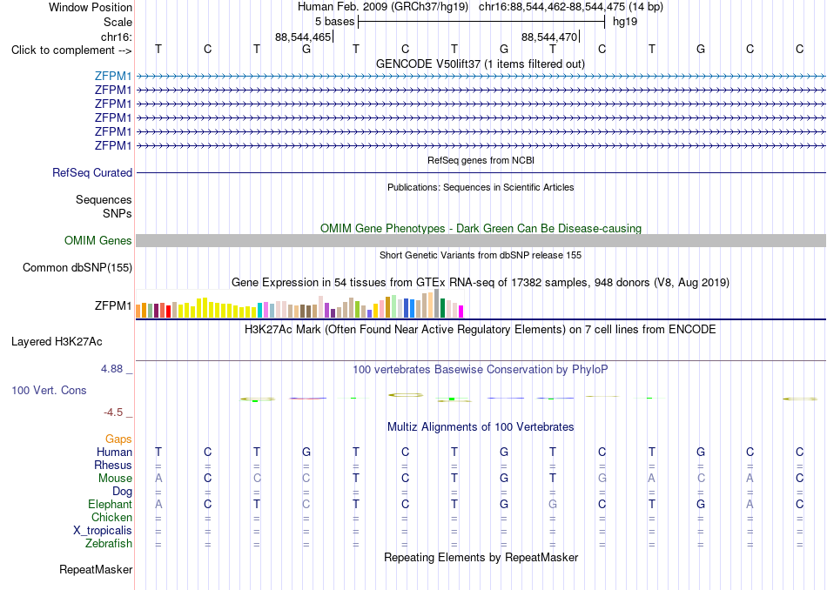
Task: Click the hg19 label beside scale bar
Action: point(624,22)
